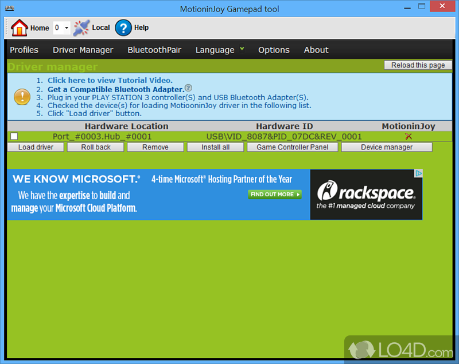Viewport: 459px width, 364px height.
Task: Click the Home toolbar label
Action: [40, 28]
